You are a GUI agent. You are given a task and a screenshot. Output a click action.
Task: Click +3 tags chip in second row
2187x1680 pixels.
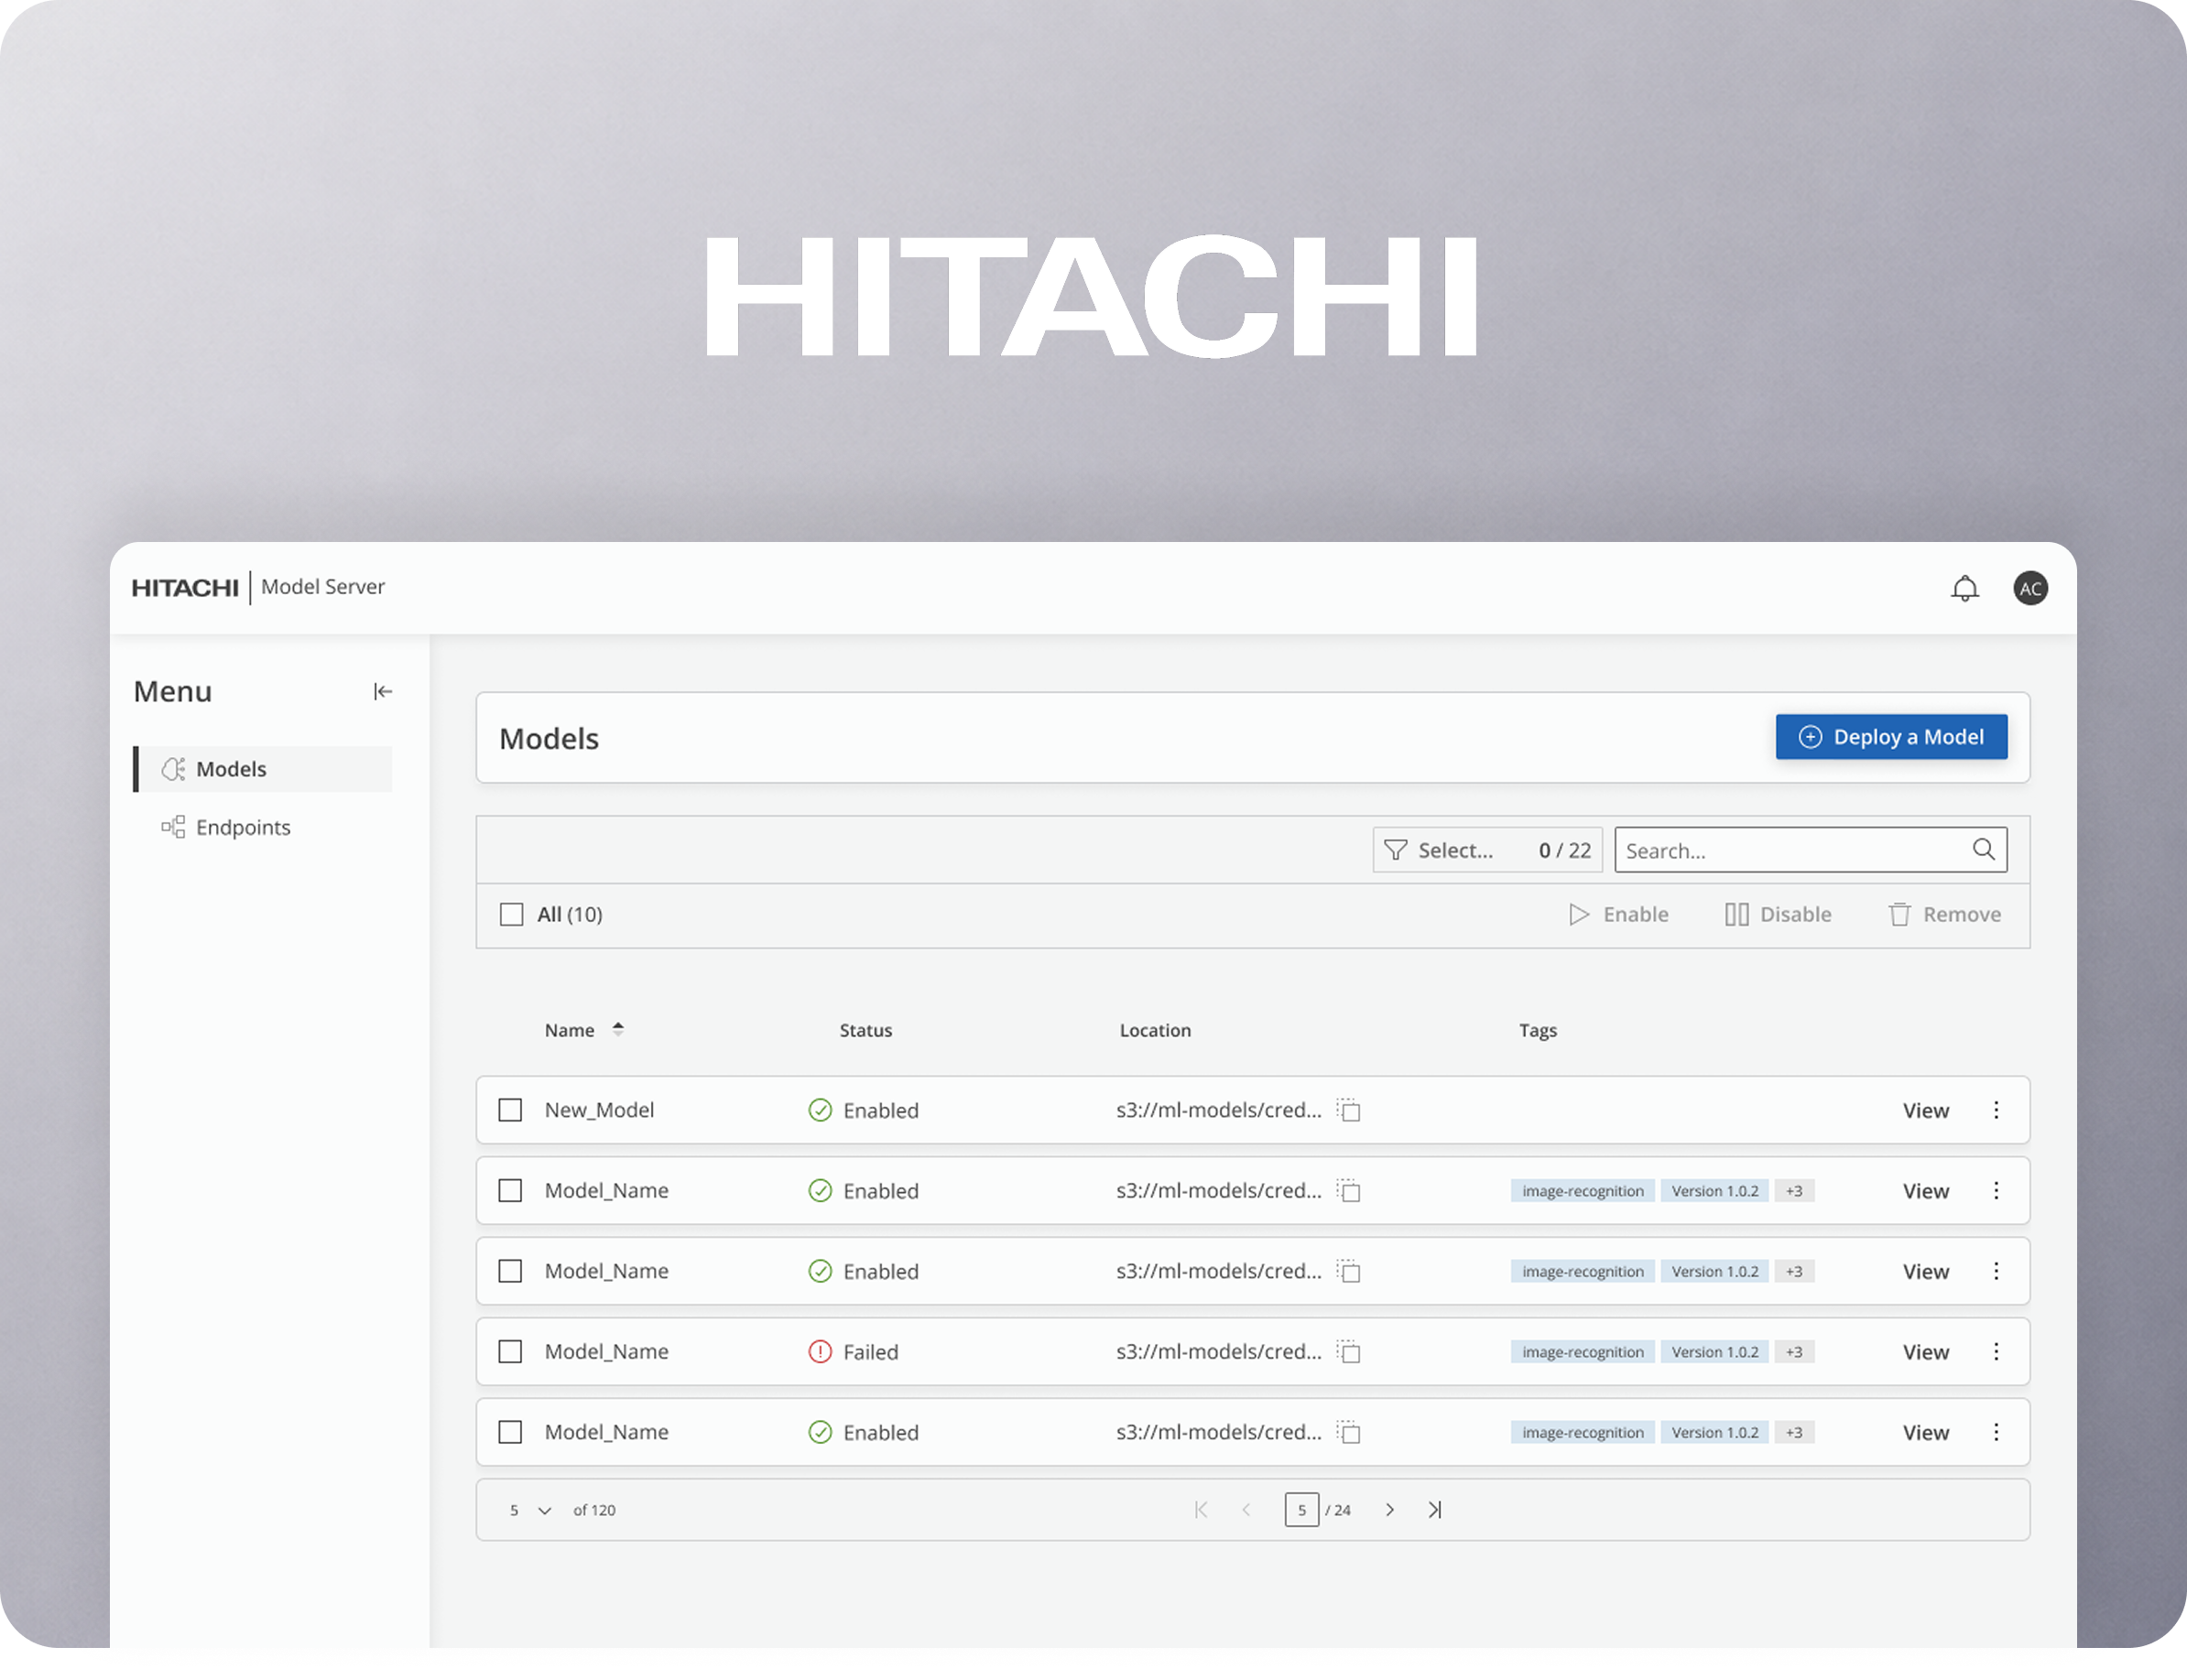pyautogui.click(x=1794, y=1191)
